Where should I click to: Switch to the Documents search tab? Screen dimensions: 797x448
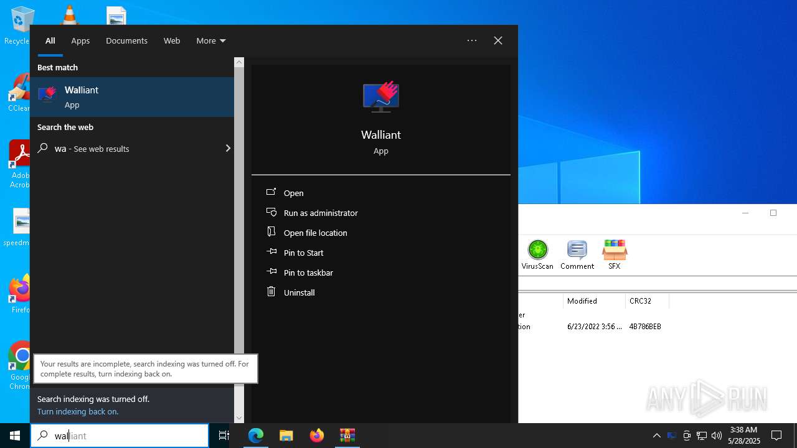pyautogui.click(x=126, y=40)
